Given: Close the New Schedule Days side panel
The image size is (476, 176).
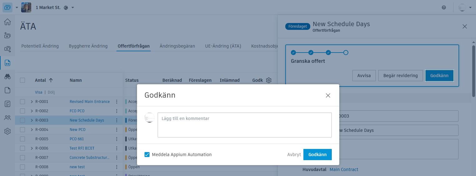Looking at the screenshot, I should pyautogui.click(x=465, y=26).
